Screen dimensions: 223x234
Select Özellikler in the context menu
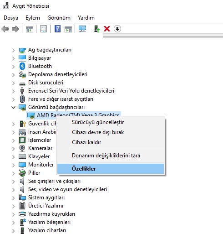[x=111, y=169]
